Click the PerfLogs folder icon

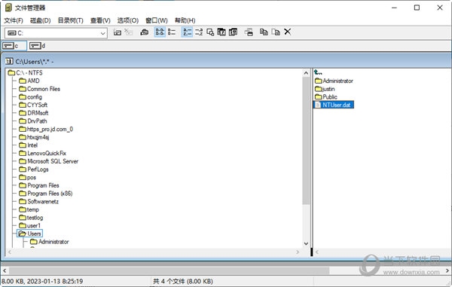click(23, 169)
